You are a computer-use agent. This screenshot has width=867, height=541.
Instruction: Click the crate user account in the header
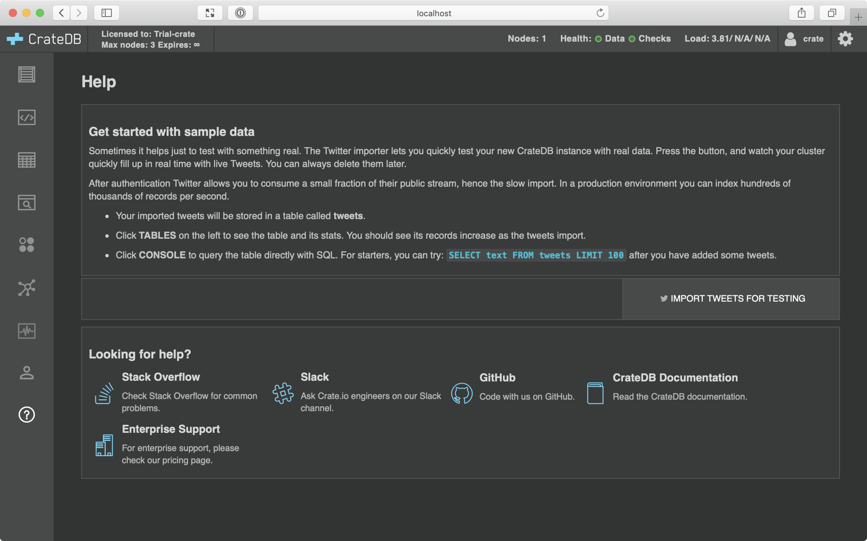(x=804, y=38)
